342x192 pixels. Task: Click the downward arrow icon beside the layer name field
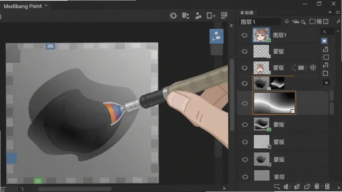click(287, 21)
